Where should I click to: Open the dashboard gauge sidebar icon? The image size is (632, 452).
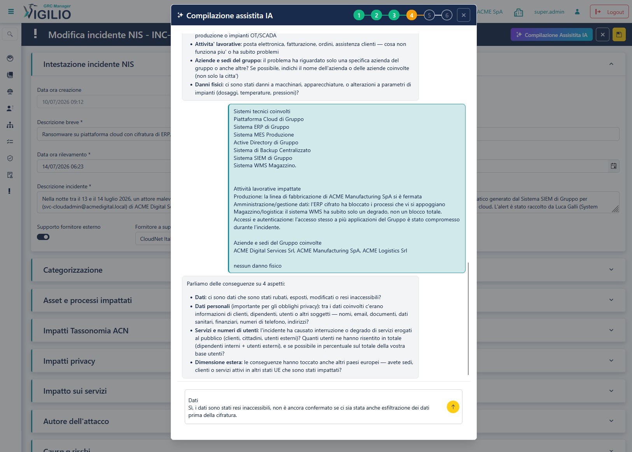[x=10, y=58]
